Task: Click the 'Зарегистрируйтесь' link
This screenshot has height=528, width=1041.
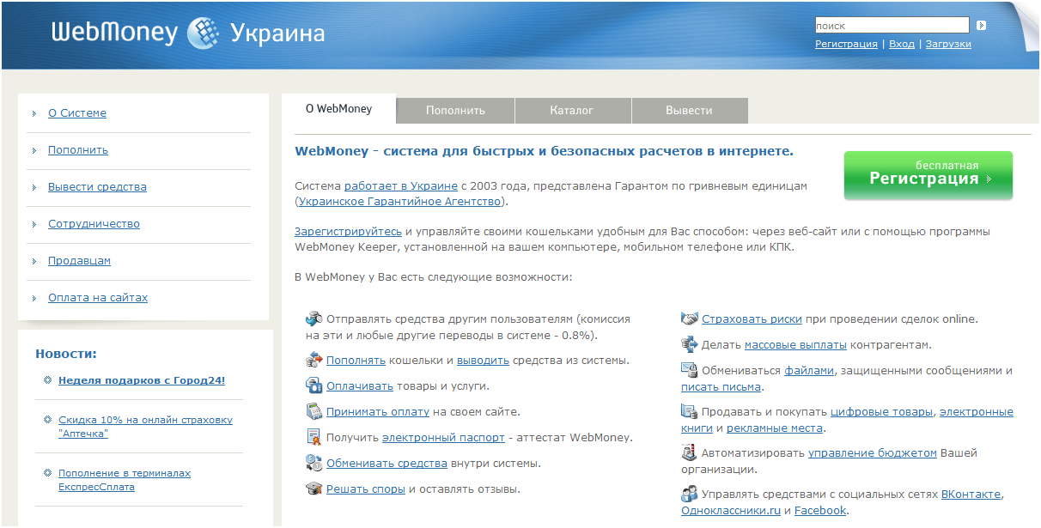Action: 348,232
